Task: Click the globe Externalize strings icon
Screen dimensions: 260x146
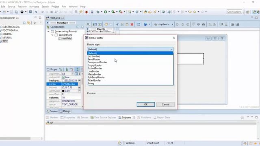Action: coord(145,24)
